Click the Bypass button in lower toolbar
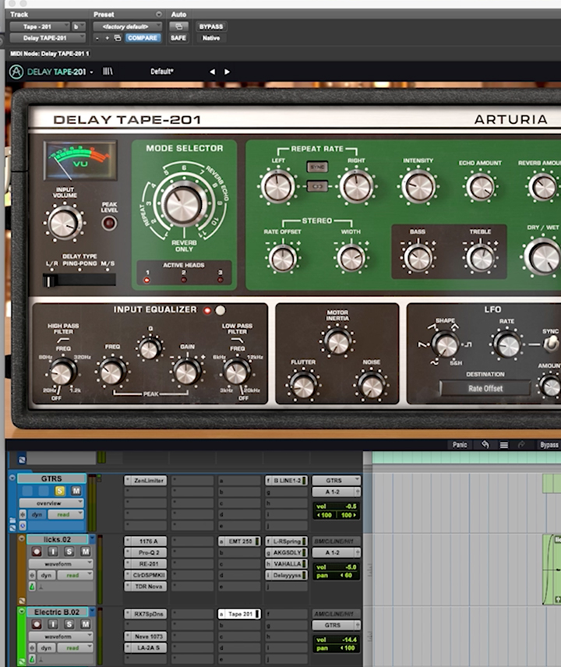561x667 pixels. tap(549, 445)
